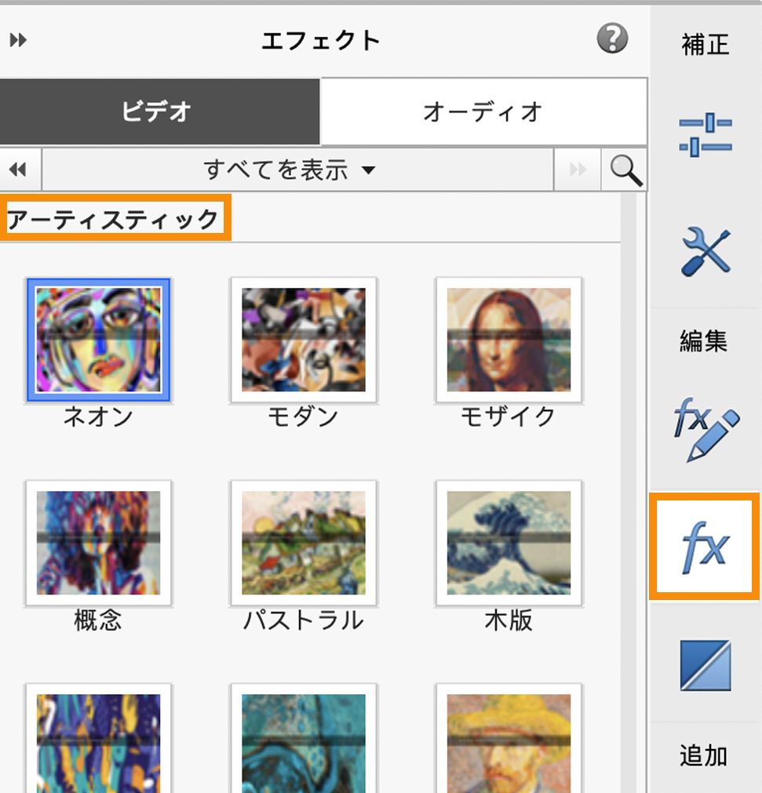Click the 追加 section label
The width and height of the screenshot is (762, 793).
[x=703, y=755]
